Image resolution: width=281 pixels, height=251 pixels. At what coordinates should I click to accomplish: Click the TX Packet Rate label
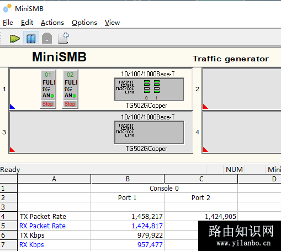point(43,217)
